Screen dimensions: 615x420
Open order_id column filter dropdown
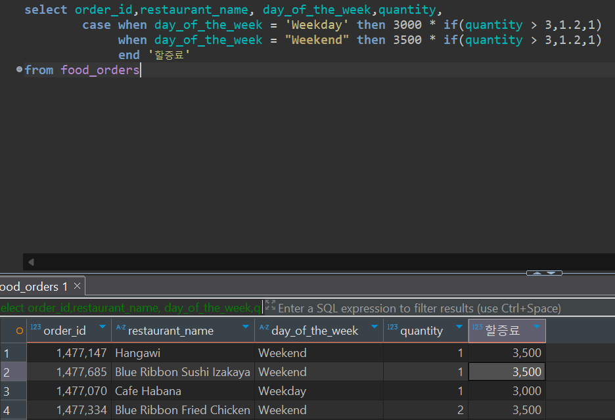(102, 327)
